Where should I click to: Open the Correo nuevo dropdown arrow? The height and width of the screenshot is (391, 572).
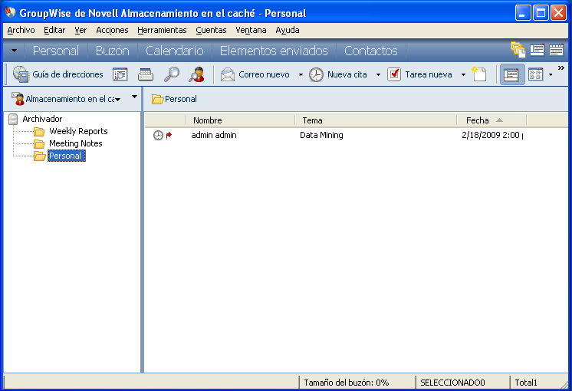tap(301, 75)
